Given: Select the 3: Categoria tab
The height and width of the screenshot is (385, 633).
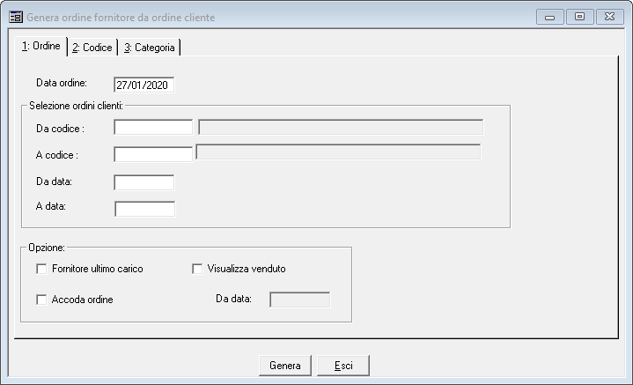Looking at the screenshot, I should click(150, 48).
